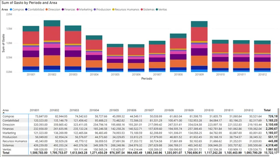The image size is (280, 157).
Task: Select the Sistemas row label in table
Action: click(x=8, y=145)
